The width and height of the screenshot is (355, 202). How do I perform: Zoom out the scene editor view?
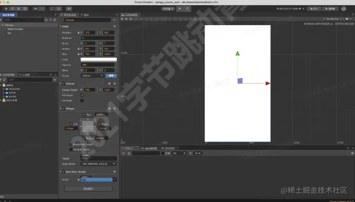(126, 19)
